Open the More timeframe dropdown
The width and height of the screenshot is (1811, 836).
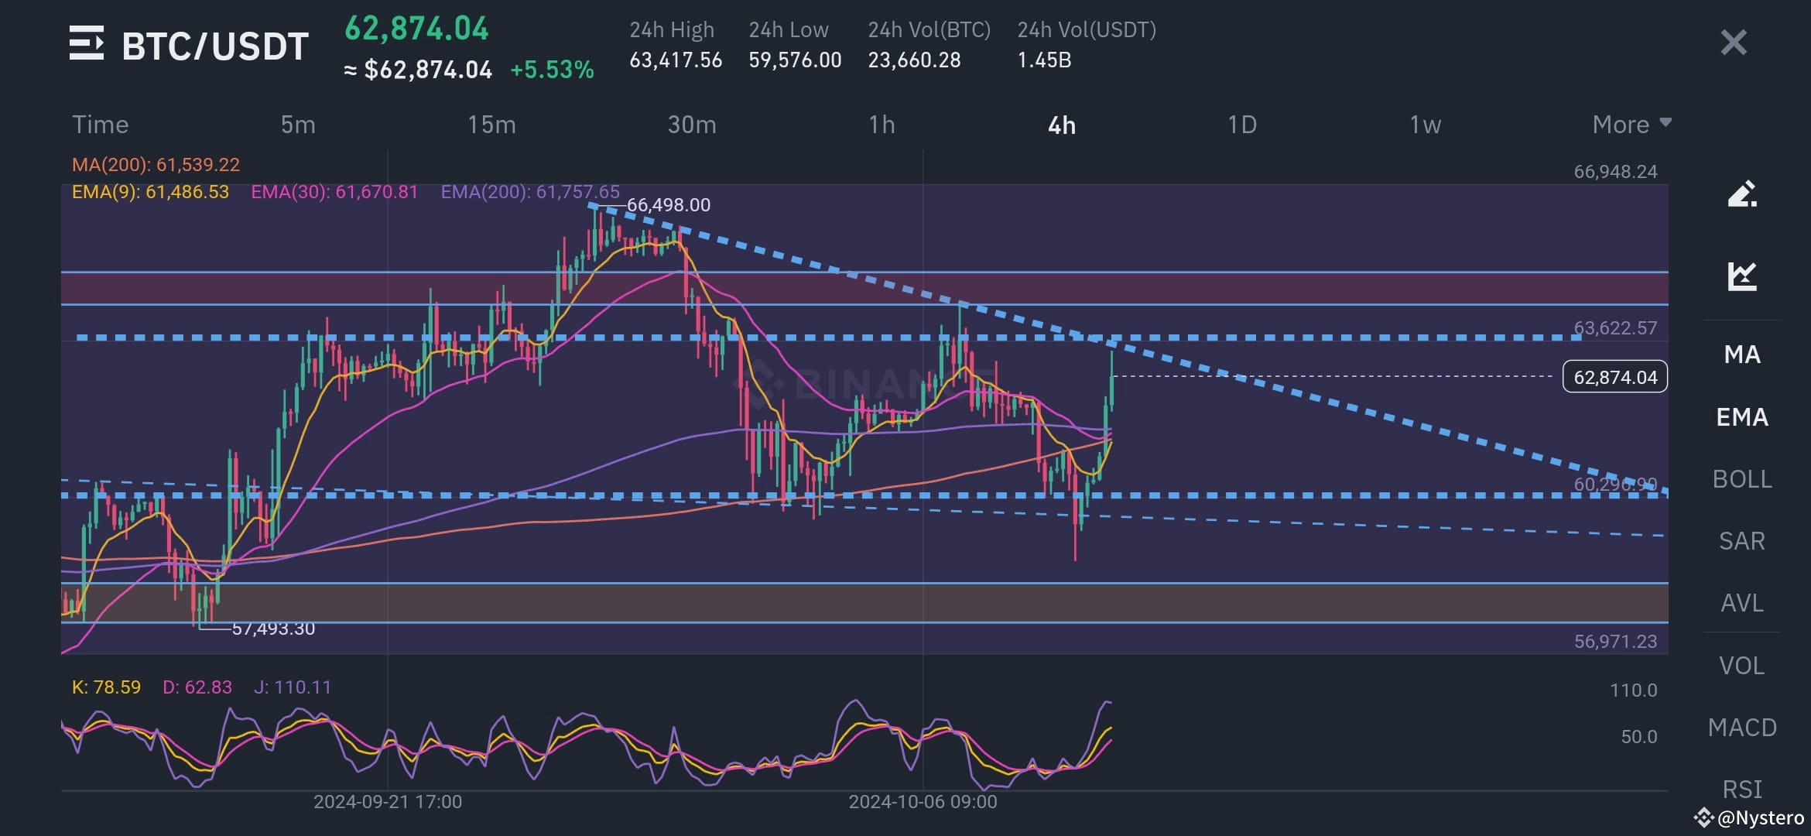tap(1630, 124)
